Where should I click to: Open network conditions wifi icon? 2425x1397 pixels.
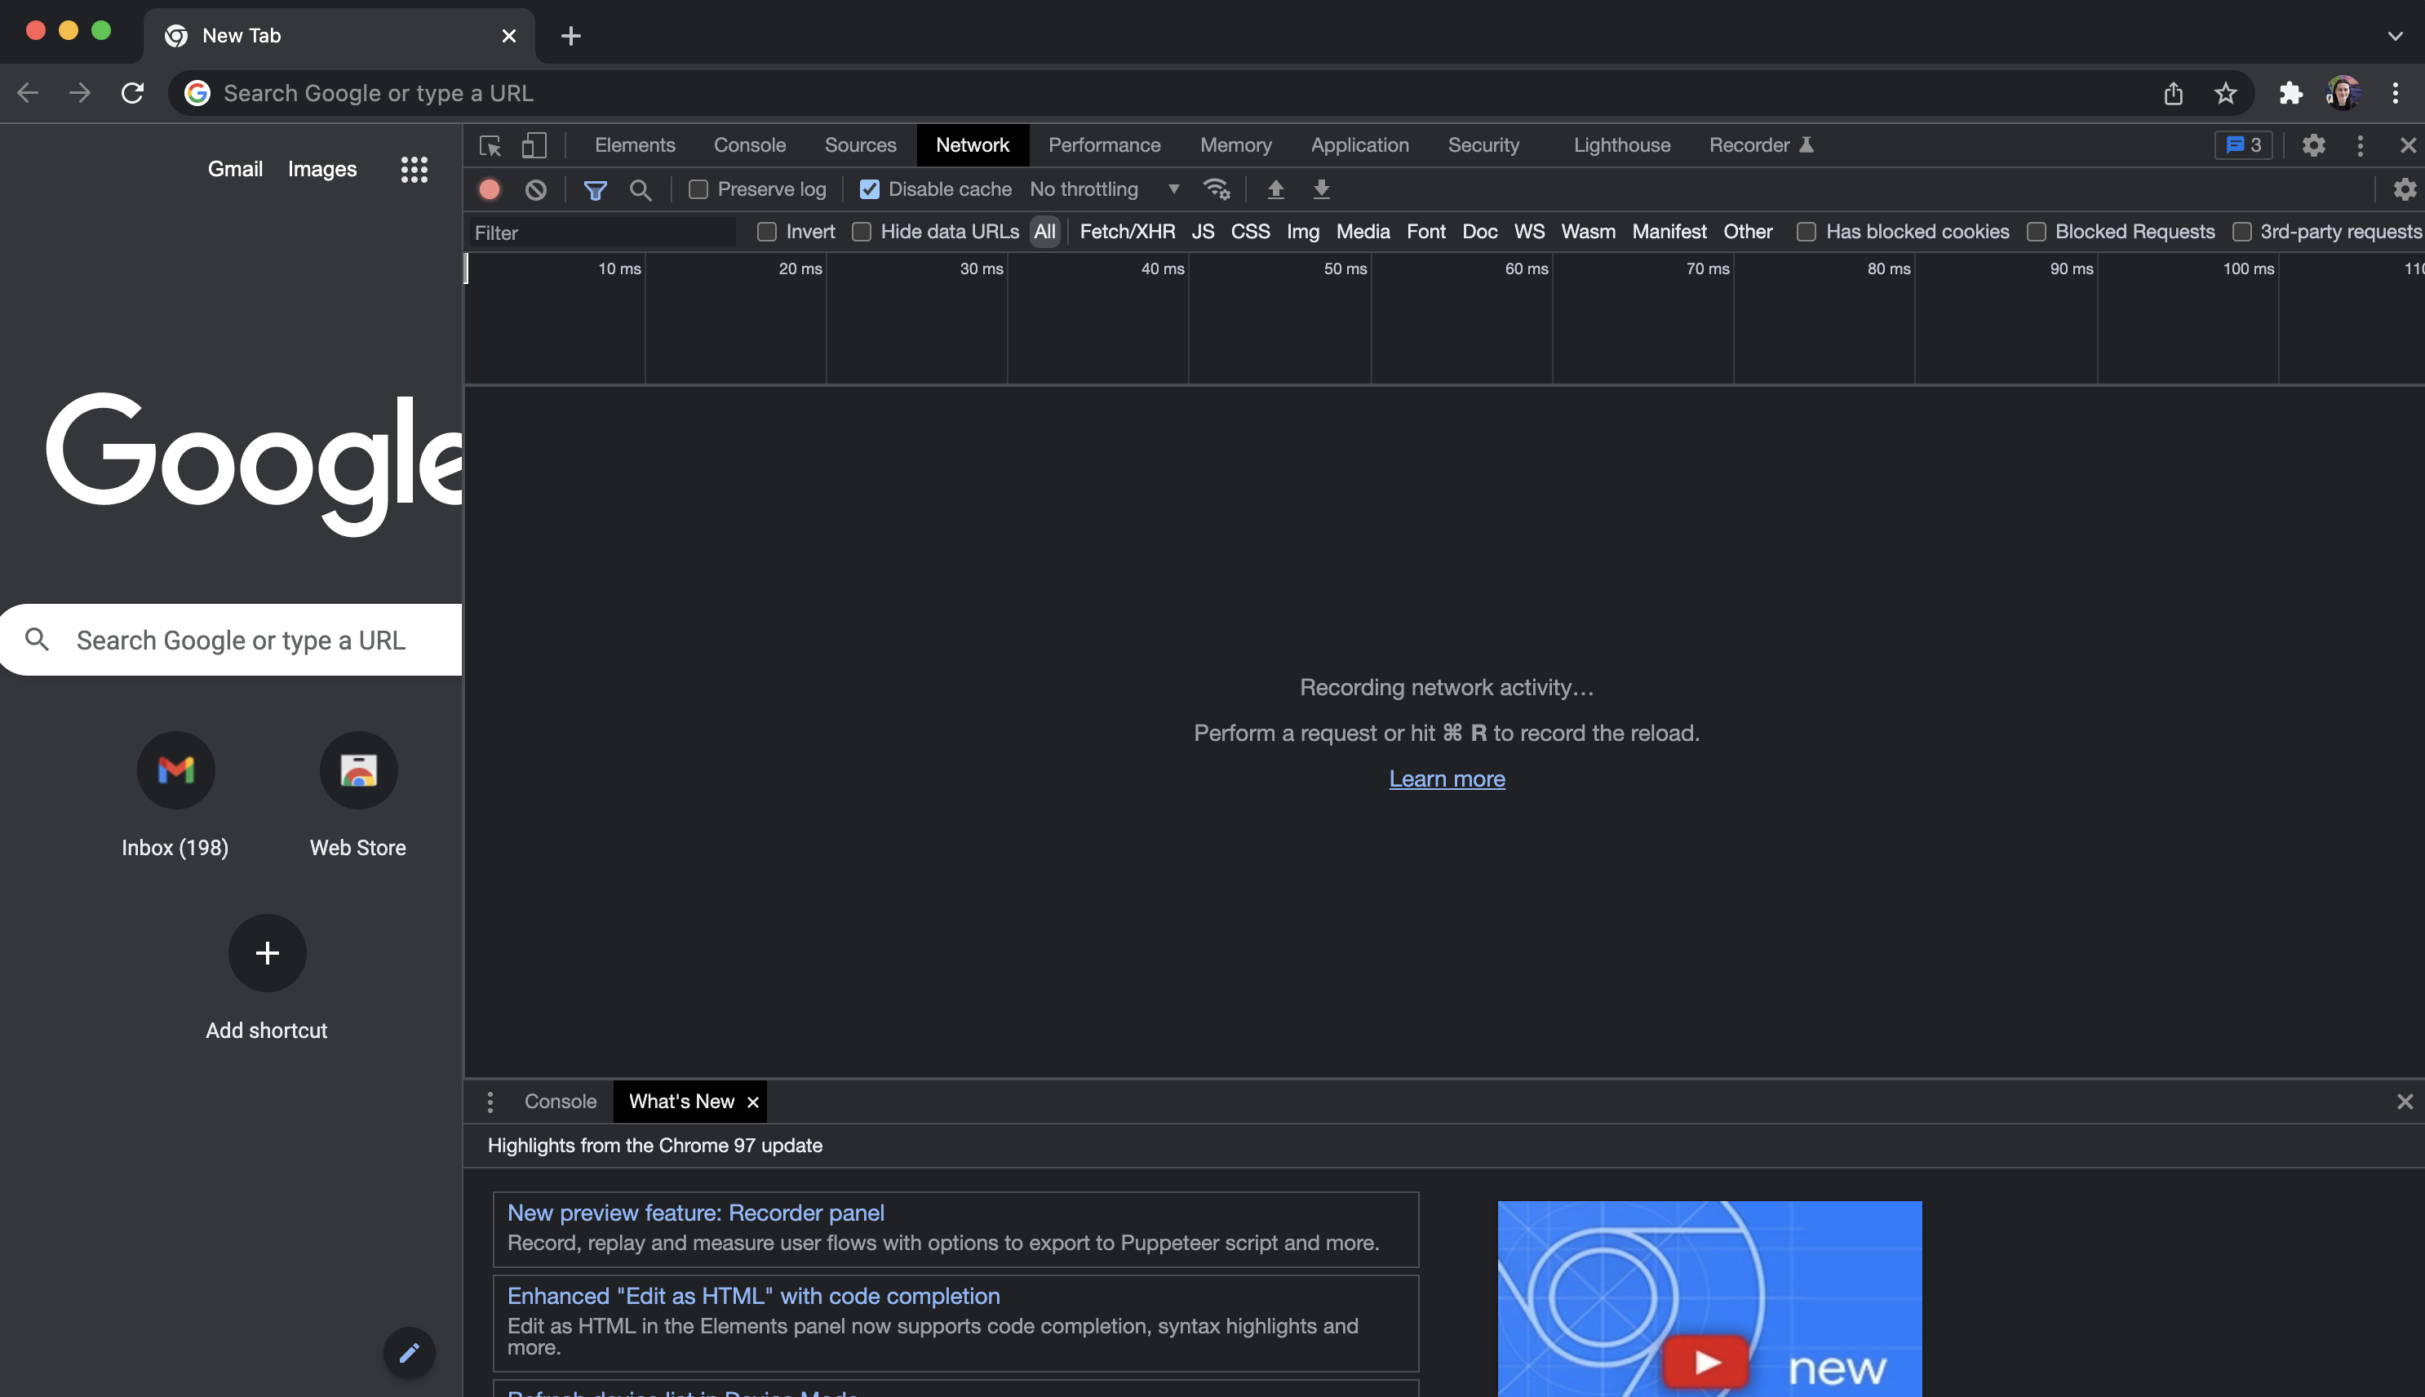(x=1217, y=189)
